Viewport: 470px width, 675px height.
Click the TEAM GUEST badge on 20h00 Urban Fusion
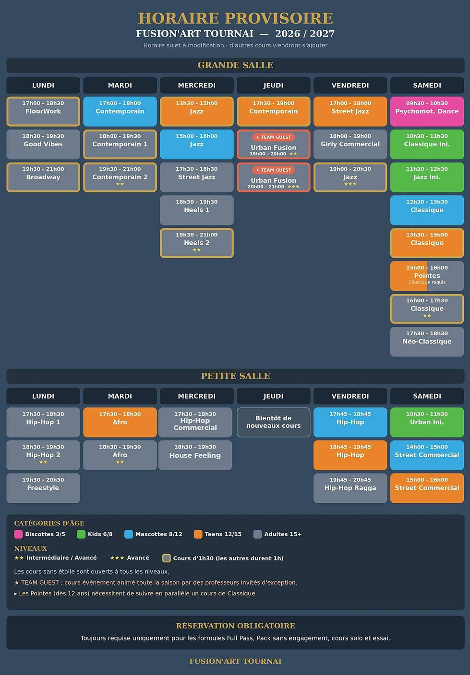274,170
